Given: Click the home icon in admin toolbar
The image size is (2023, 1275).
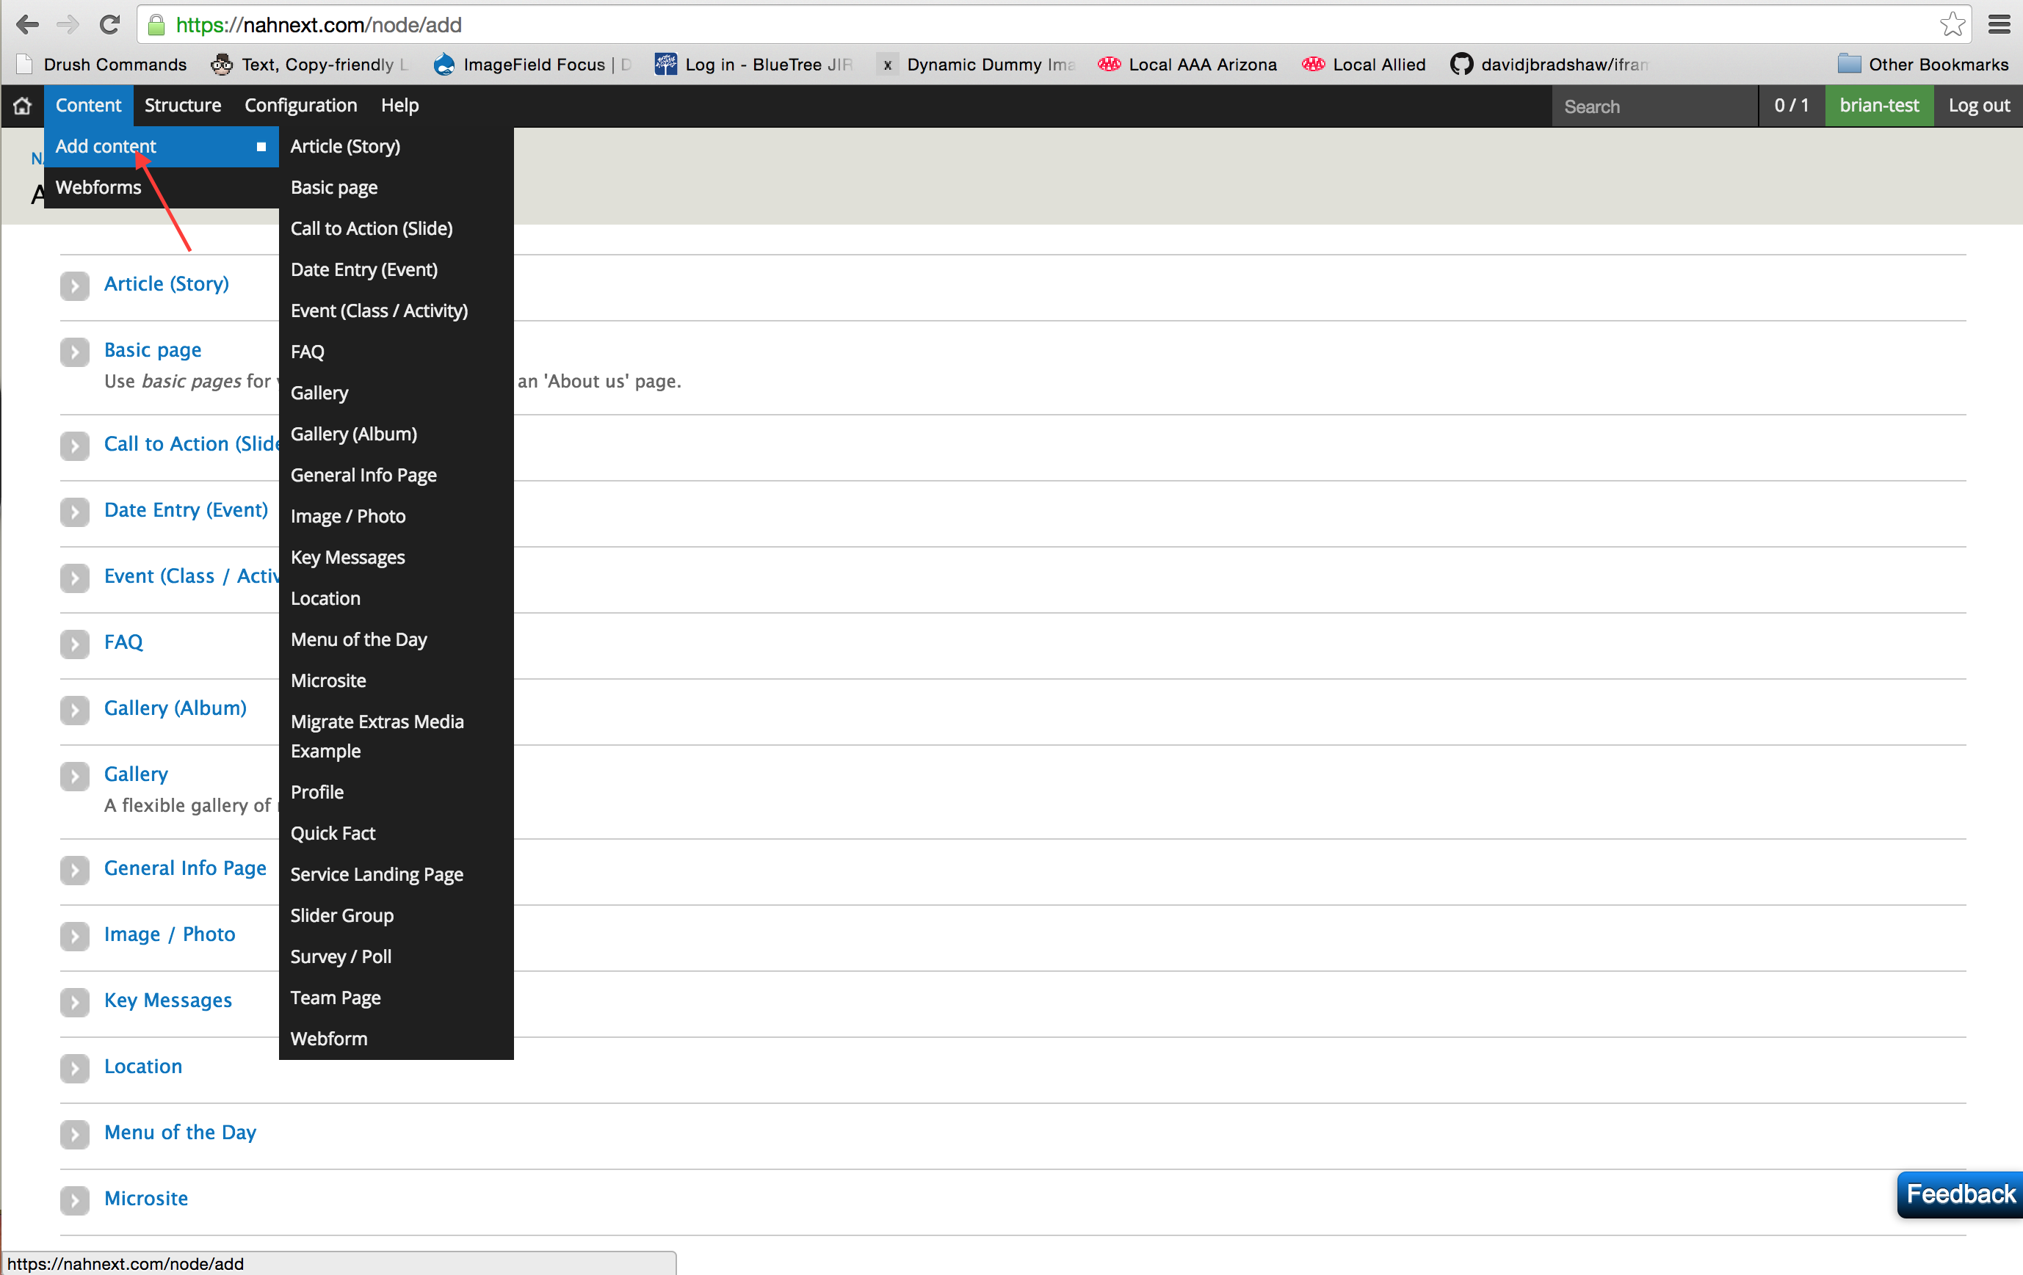Looking at the screenshot, I should (x=23, y=106).
